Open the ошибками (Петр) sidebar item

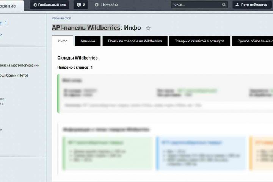coord(14,75)
